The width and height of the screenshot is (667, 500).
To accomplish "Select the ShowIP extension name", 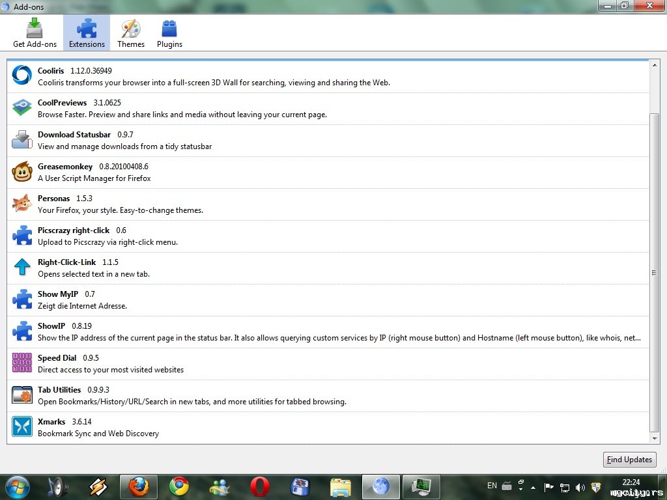I will point(51,326).
